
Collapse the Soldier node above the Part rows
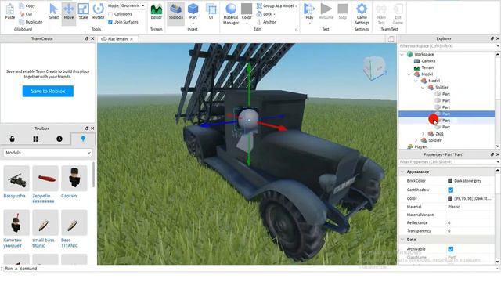[423, 87]
